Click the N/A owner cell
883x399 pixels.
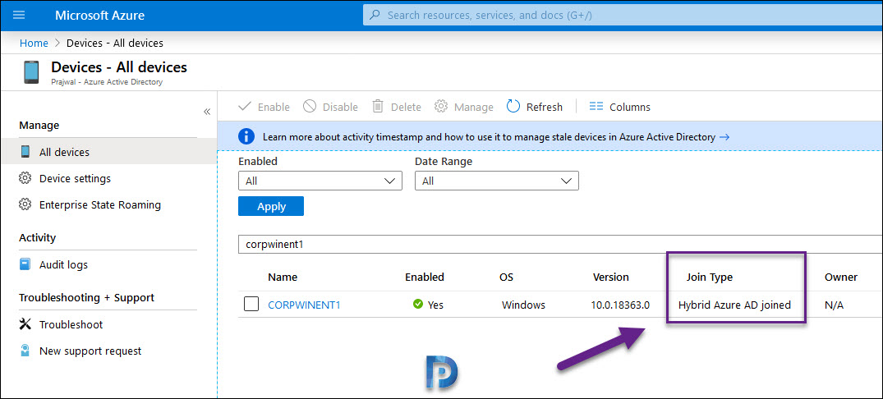coord(835,305)
